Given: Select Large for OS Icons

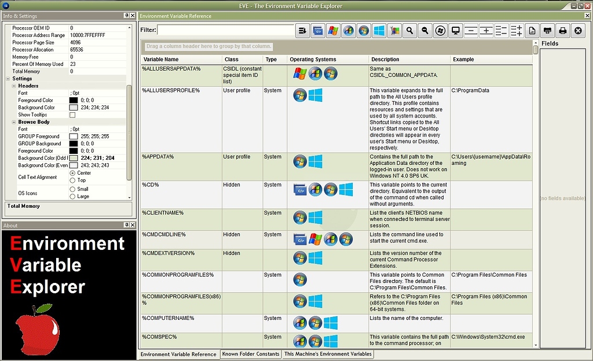Looking at the screenshot, I should coord(72,197).
